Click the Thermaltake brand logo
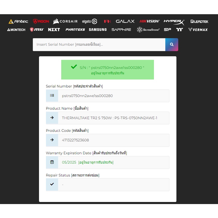The height and width of the screenshot is (218, 218). click(x=180, y=29)
